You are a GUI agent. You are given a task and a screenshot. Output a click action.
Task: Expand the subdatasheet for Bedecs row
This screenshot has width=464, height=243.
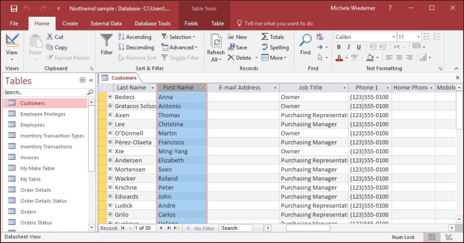[x=110, y=96]
